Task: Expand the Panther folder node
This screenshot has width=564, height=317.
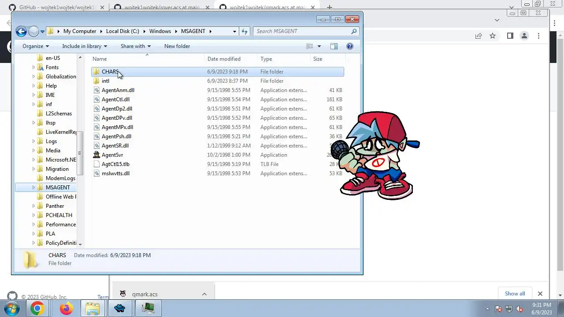Action: tap(33, 206)
